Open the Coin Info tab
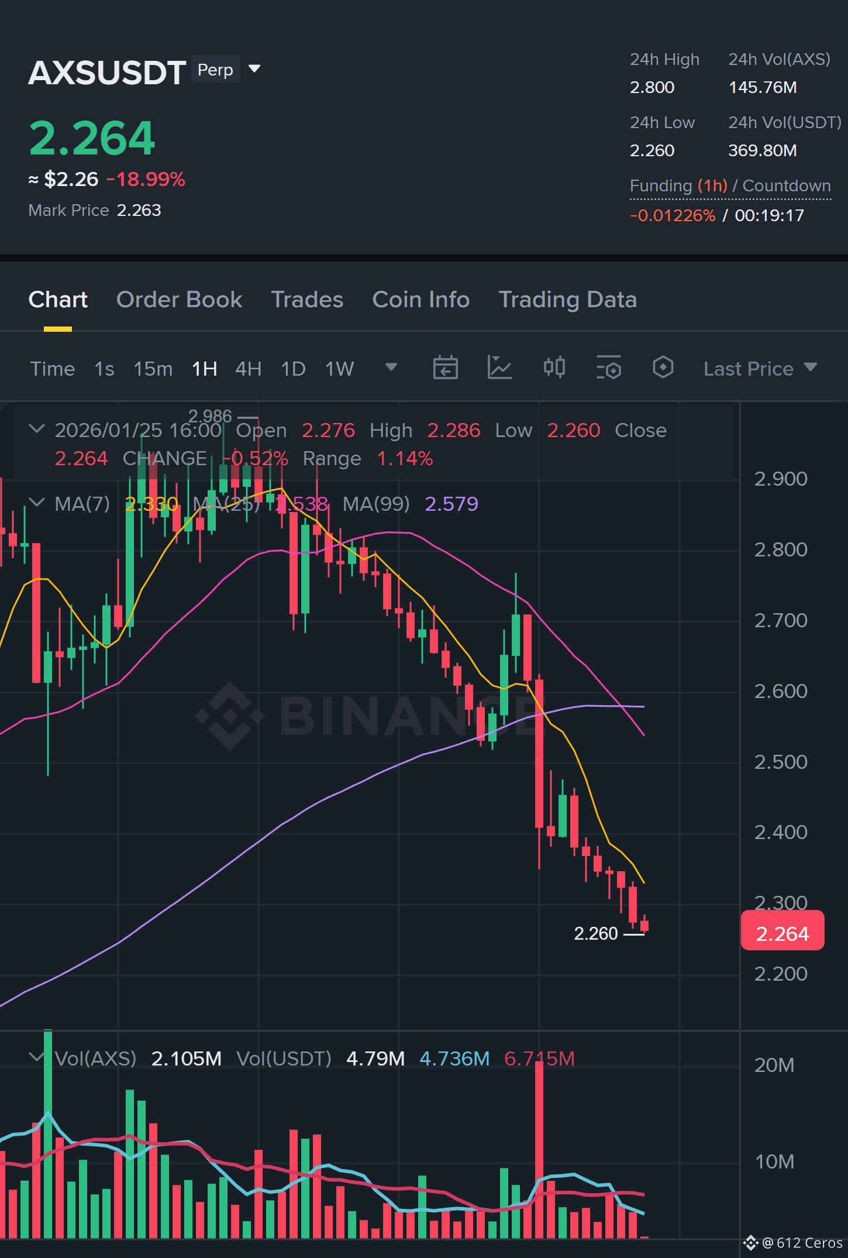848x1258 pixels. (421, 300)
